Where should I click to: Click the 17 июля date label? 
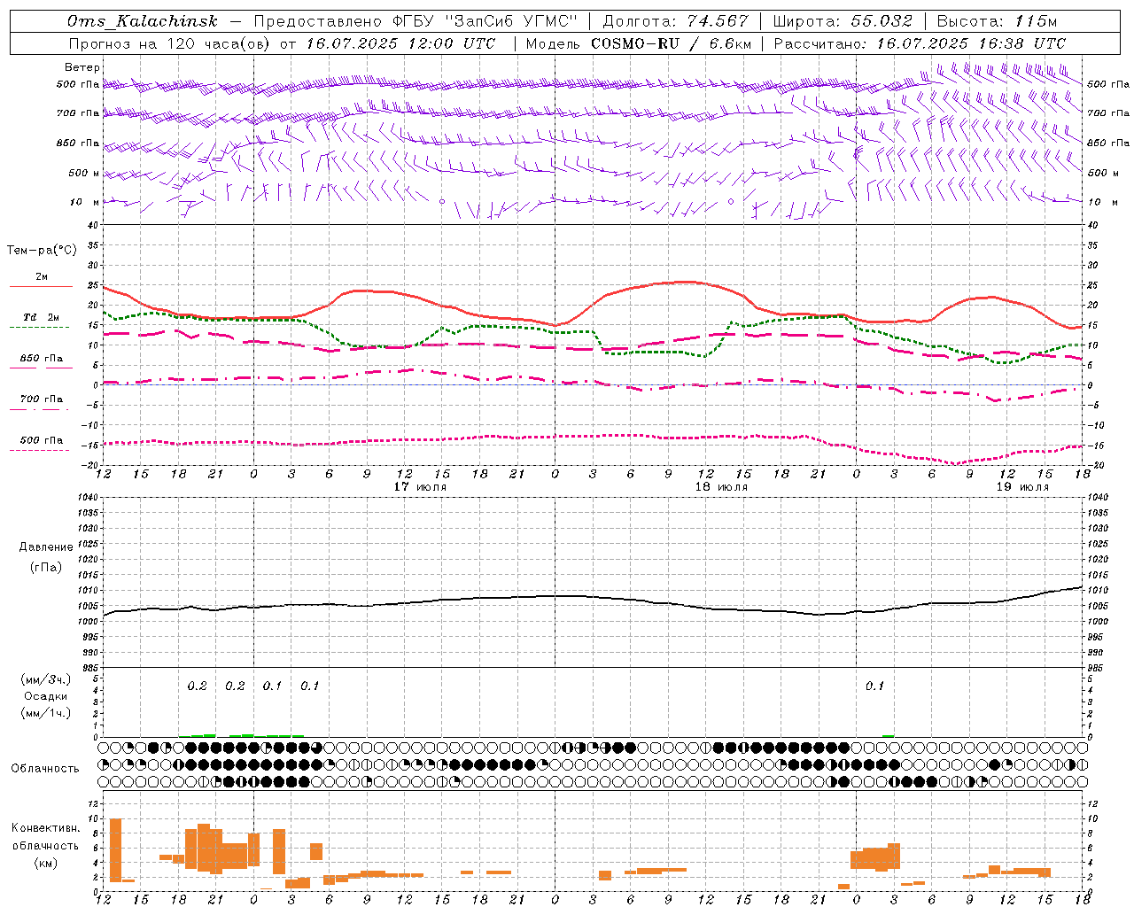click(420, 487)
